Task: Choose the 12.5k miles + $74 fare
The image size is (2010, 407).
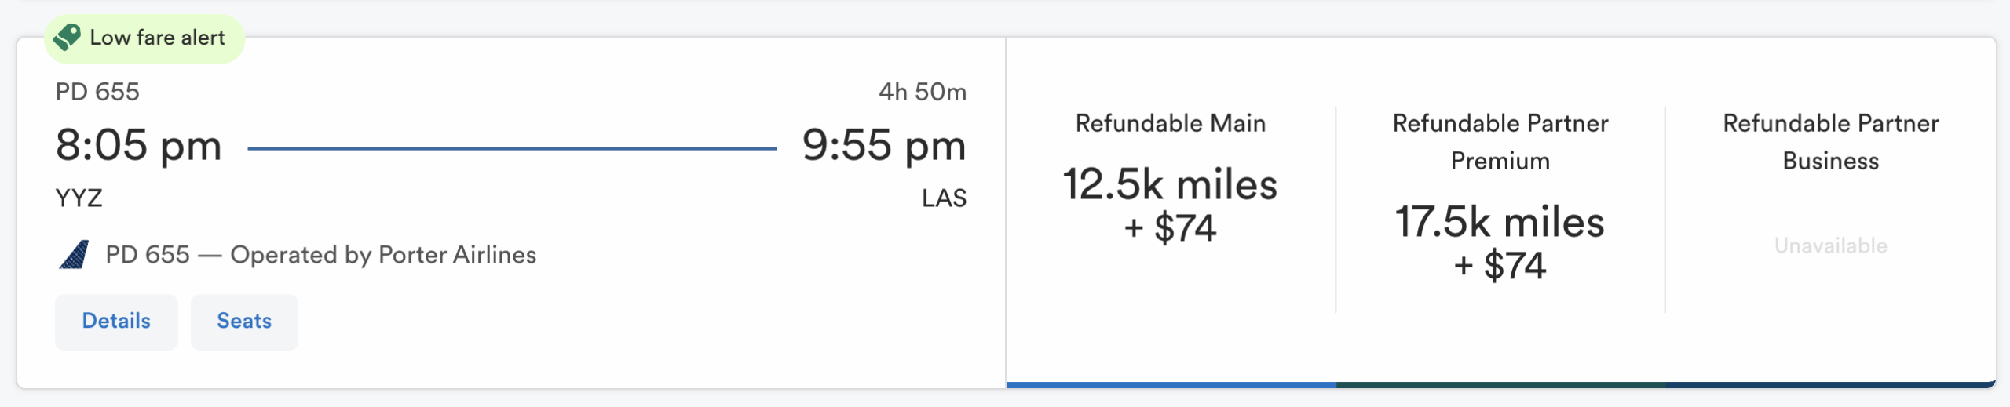Action: coord(1170,205)
